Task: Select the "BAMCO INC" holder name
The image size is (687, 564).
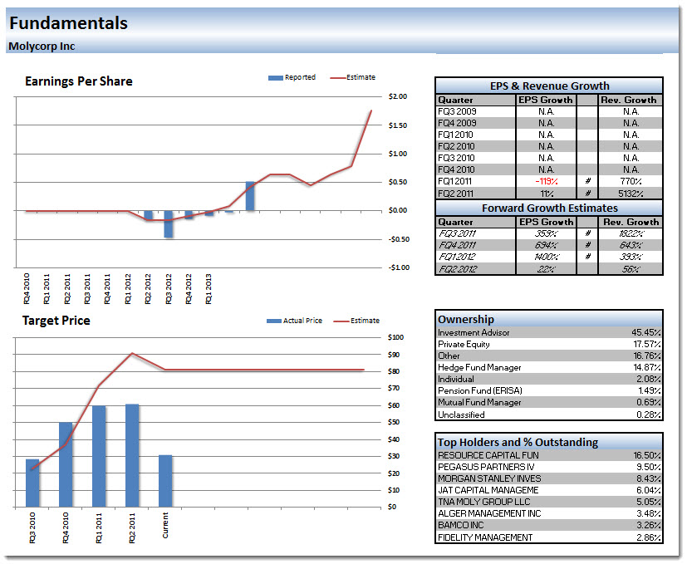Action: point(460,526)
